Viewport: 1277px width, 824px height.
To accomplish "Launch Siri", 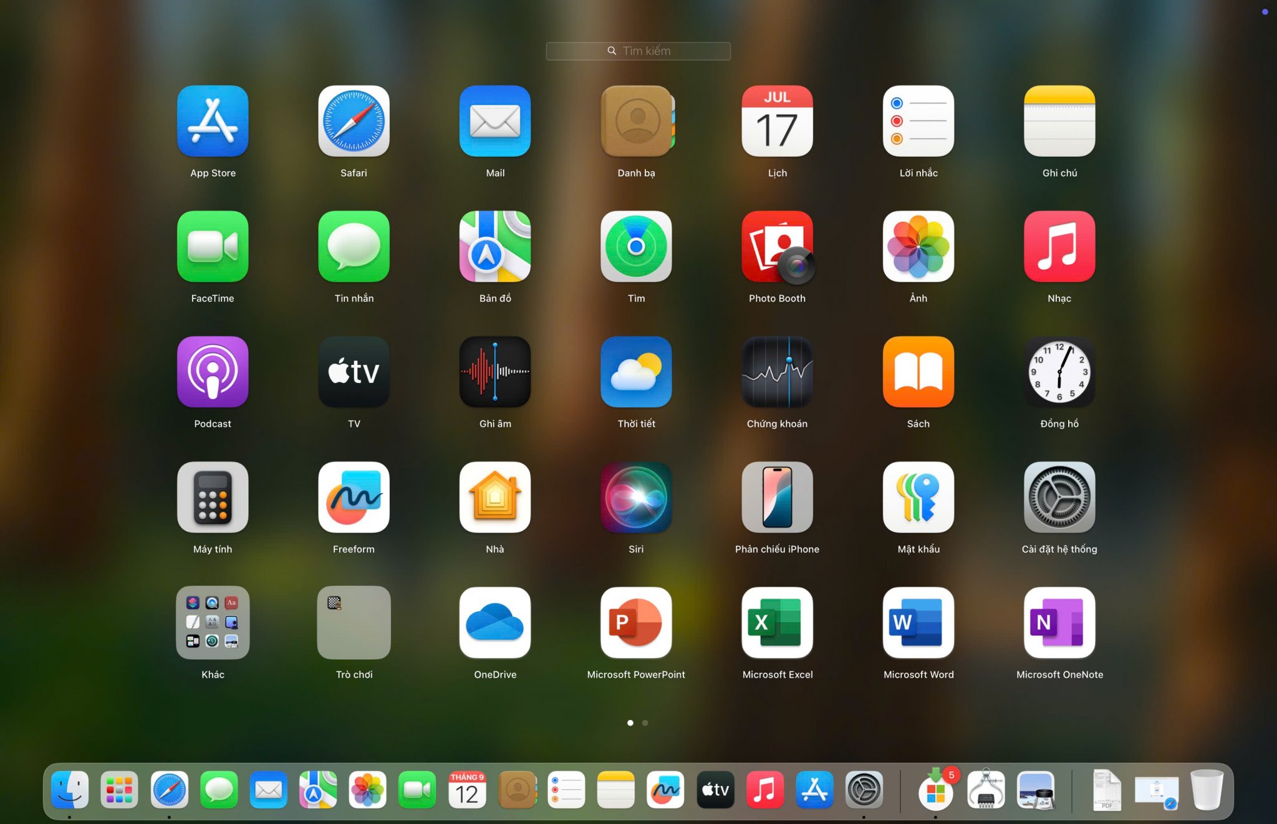I will point(636,497).
